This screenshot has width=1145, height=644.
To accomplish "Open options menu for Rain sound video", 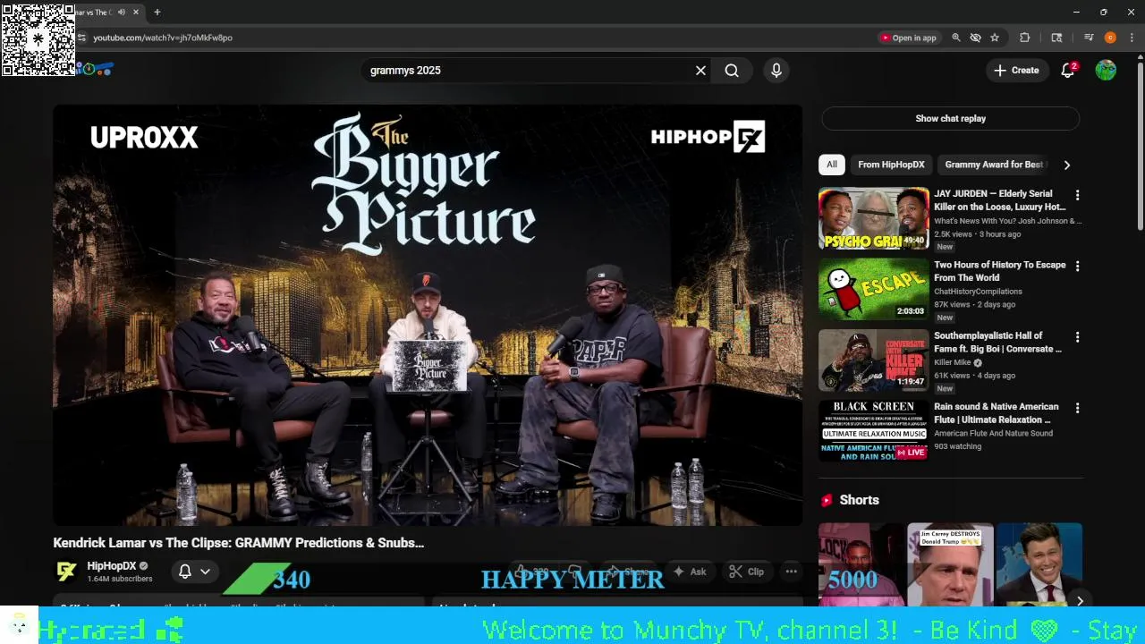I will [x=1077, y=408].
